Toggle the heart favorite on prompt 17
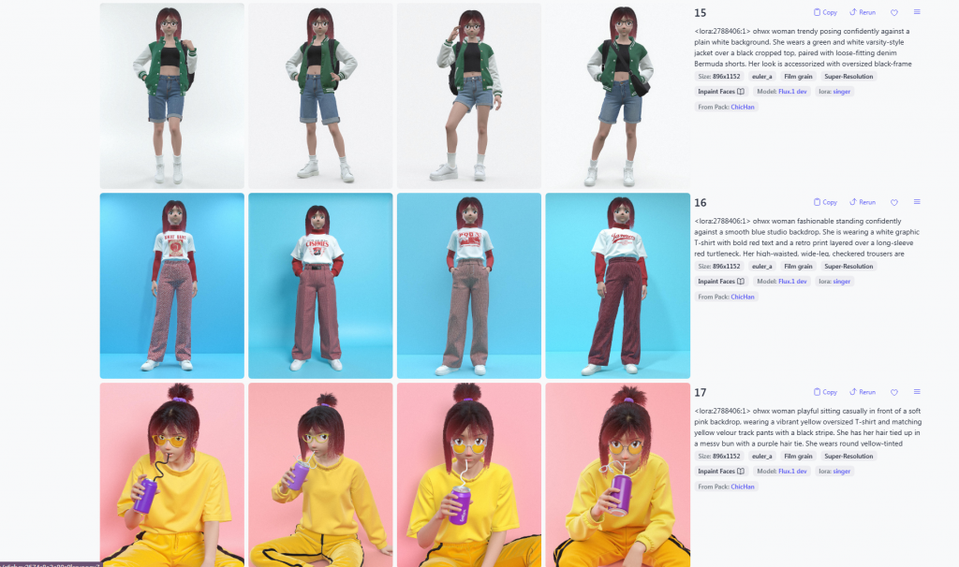 pyautogui.click(x=894, y=392)
